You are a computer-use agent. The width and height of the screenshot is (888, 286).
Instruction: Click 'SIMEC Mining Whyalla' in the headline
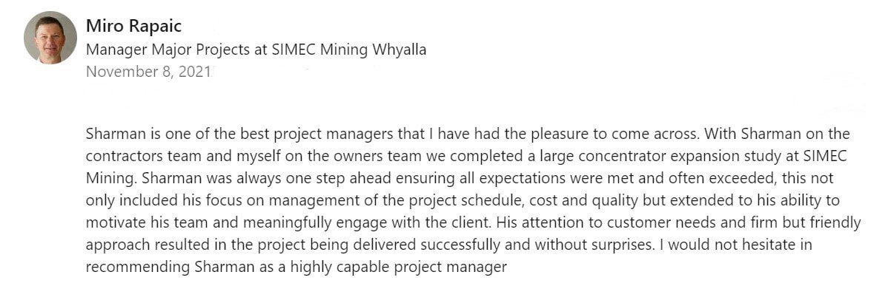coord(349,50)
